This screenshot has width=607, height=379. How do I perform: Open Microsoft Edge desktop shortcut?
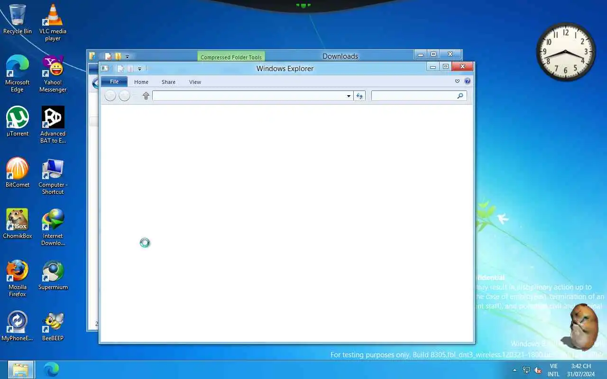click(18, 74)
